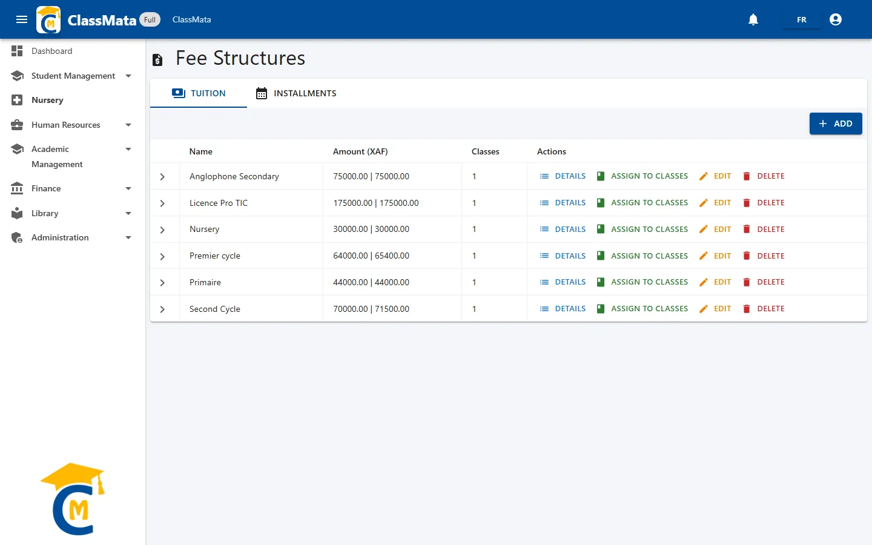Expand the Academic Management dropdown arrow
The width and height of the screenshot is (872, 545).
[128, 149]
